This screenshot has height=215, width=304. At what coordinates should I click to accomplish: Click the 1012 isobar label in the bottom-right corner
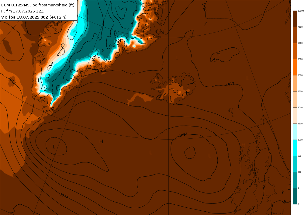click(251, 210)
